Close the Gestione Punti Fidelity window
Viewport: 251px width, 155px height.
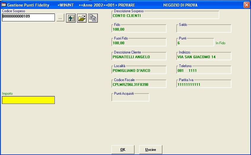click(x=246, y=5)
